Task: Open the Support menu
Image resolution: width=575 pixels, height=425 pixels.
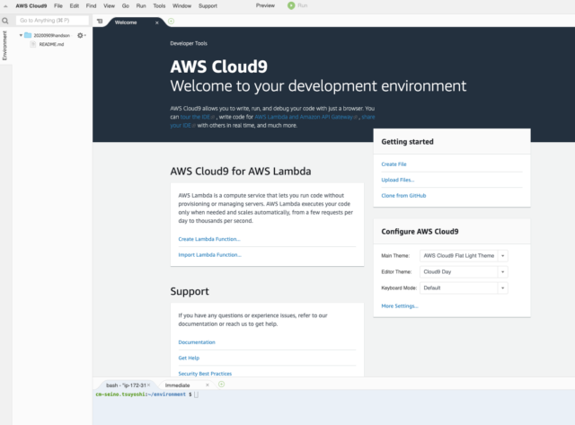Action: coord(208,6)
